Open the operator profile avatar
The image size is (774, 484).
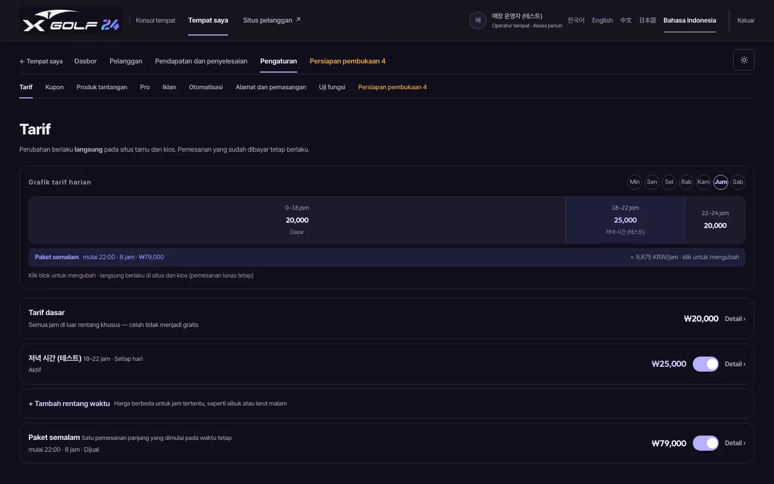tap(478, 20)
